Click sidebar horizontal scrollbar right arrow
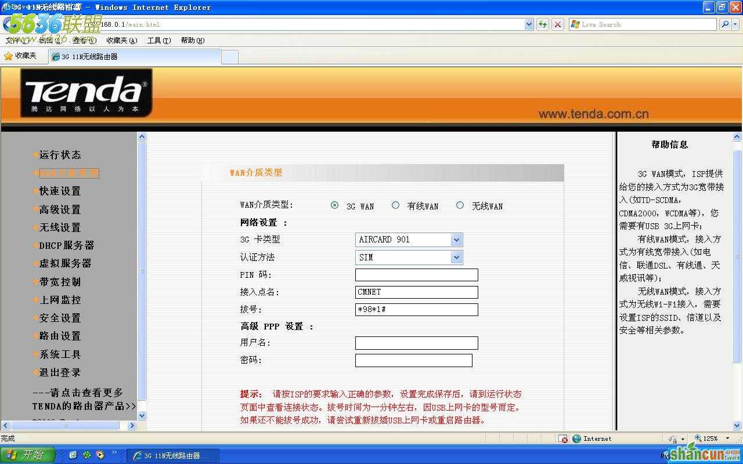 point(132,425)
